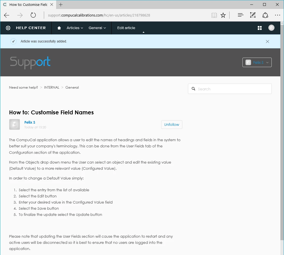
Task: Click step 'Select the Edit button'
Action: [38, 196]
